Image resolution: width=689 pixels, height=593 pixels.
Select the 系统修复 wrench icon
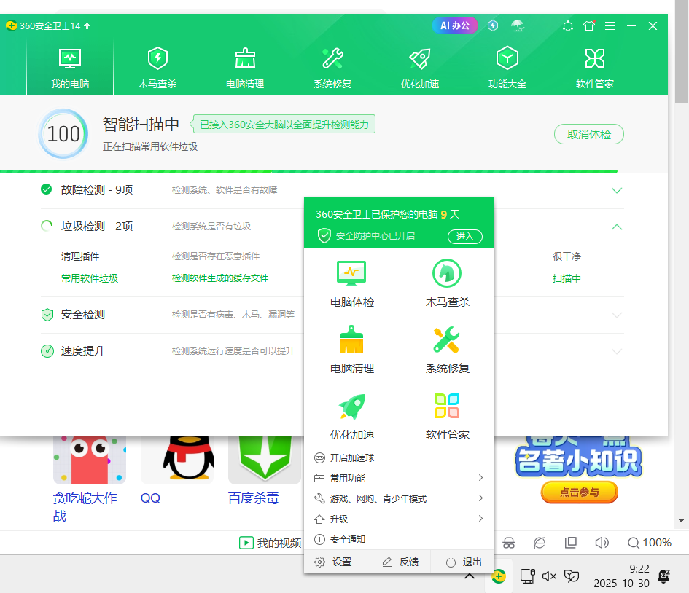point(332,66)
